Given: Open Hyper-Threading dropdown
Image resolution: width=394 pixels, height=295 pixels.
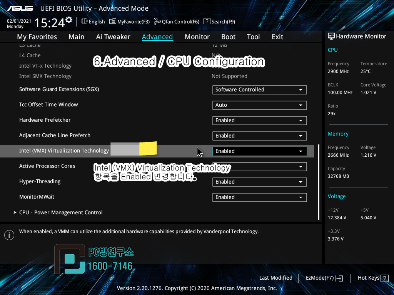Looking at the screenshot, I should coord(260,182).
